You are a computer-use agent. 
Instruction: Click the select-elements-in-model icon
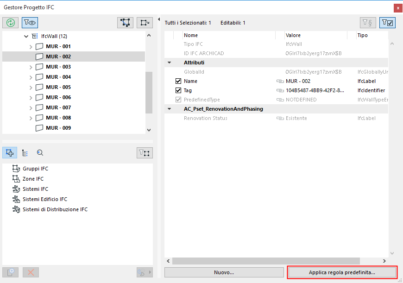pyautogui.click(x=125, y=23)
